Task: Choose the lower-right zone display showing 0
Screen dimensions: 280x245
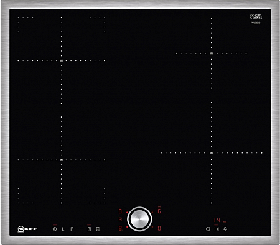Action: (159, 228)
